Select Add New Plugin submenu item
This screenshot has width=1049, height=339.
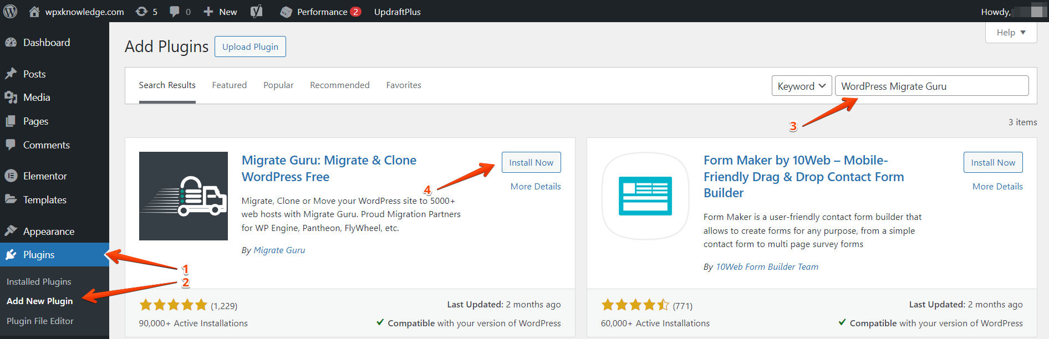click(40, 301)
